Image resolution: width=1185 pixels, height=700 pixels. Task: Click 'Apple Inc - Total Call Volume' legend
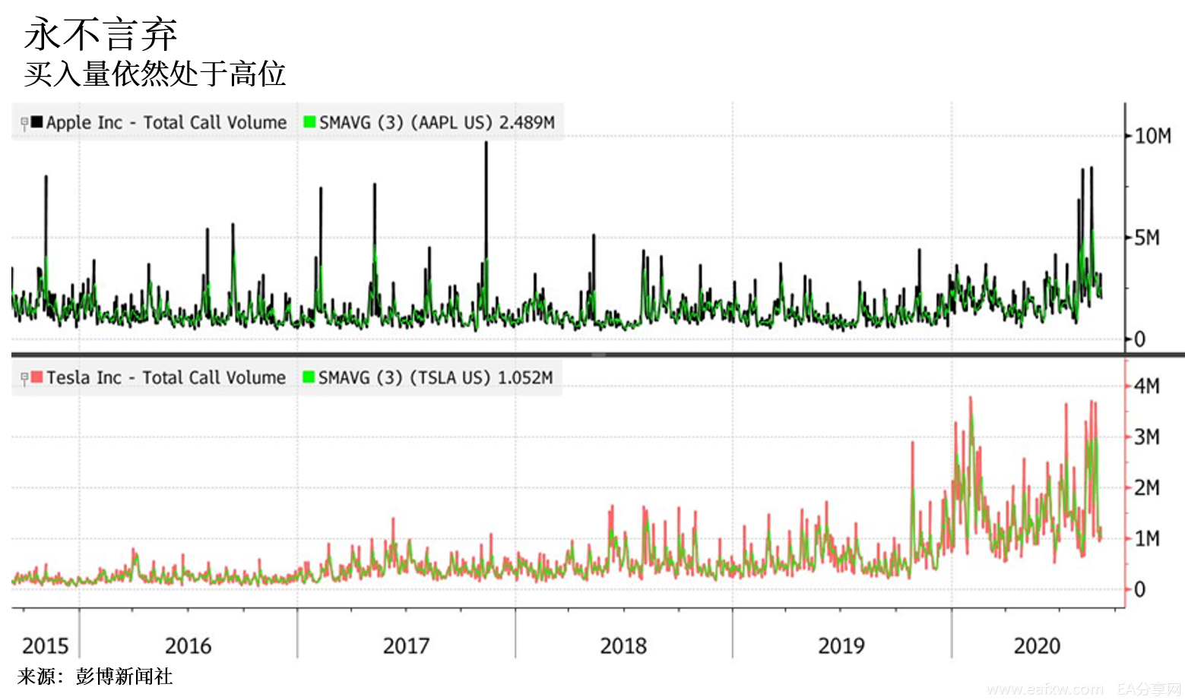(x=166, y=122)
